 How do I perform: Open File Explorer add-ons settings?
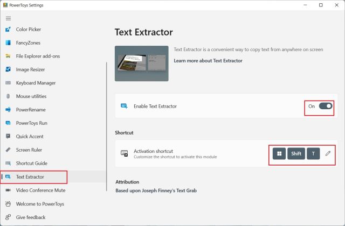tap(53, 56)
